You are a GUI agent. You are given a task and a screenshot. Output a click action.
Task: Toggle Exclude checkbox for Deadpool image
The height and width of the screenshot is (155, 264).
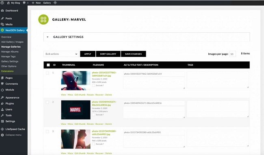click(93, 85)
